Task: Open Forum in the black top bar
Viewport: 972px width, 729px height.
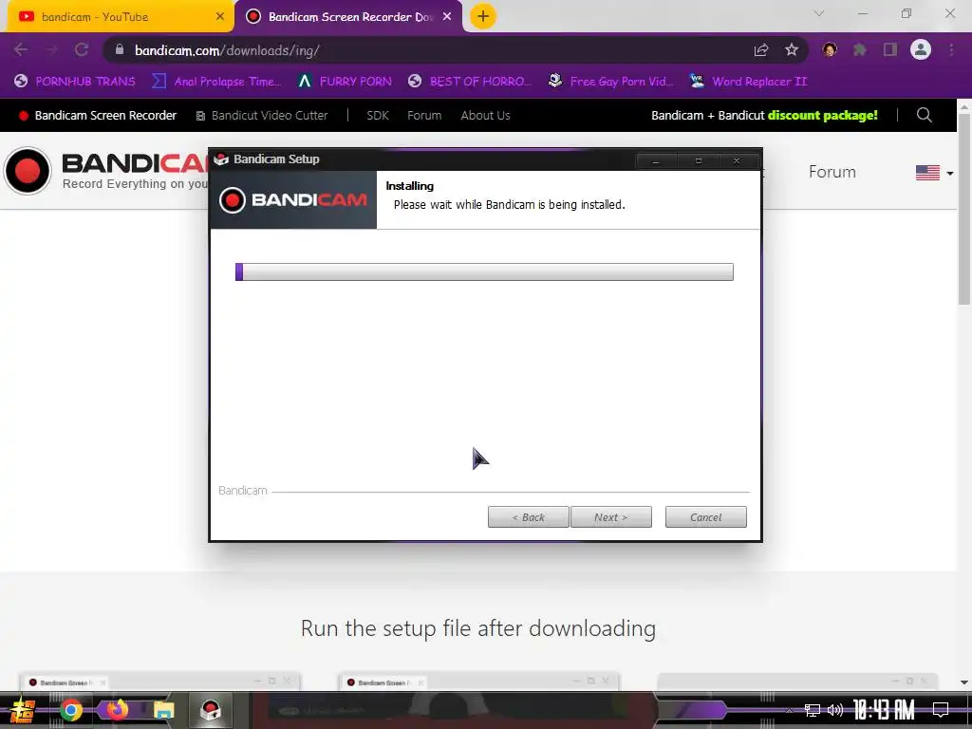Action: click(x=424, y=115)
